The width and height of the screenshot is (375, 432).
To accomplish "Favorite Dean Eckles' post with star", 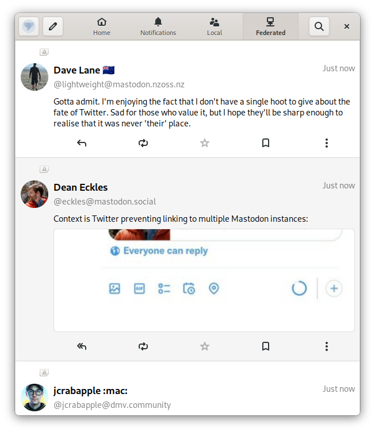I will [205, 346].
